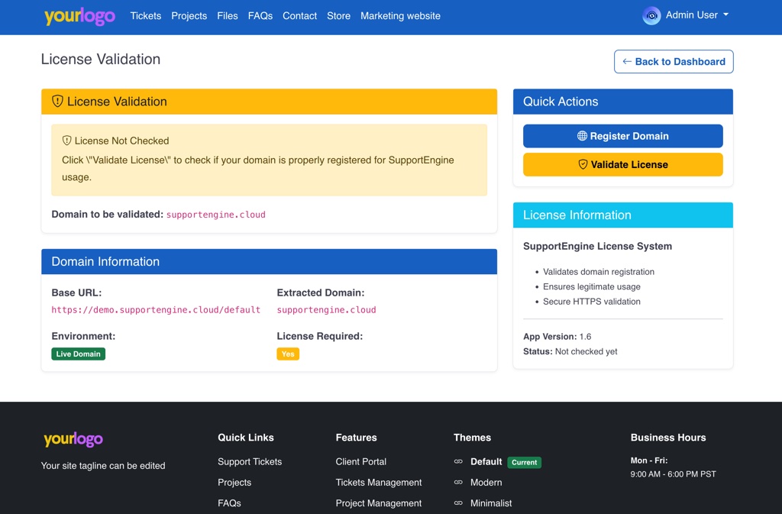
Task: Click the shield icon in License Validation header
Action: click(x=57, y=102)
